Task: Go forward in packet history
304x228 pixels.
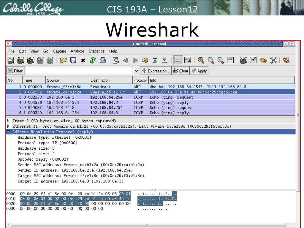Action: (x=135, y=60)
